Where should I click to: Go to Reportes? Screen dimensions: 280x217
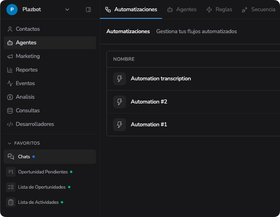[x=50, y=70]
